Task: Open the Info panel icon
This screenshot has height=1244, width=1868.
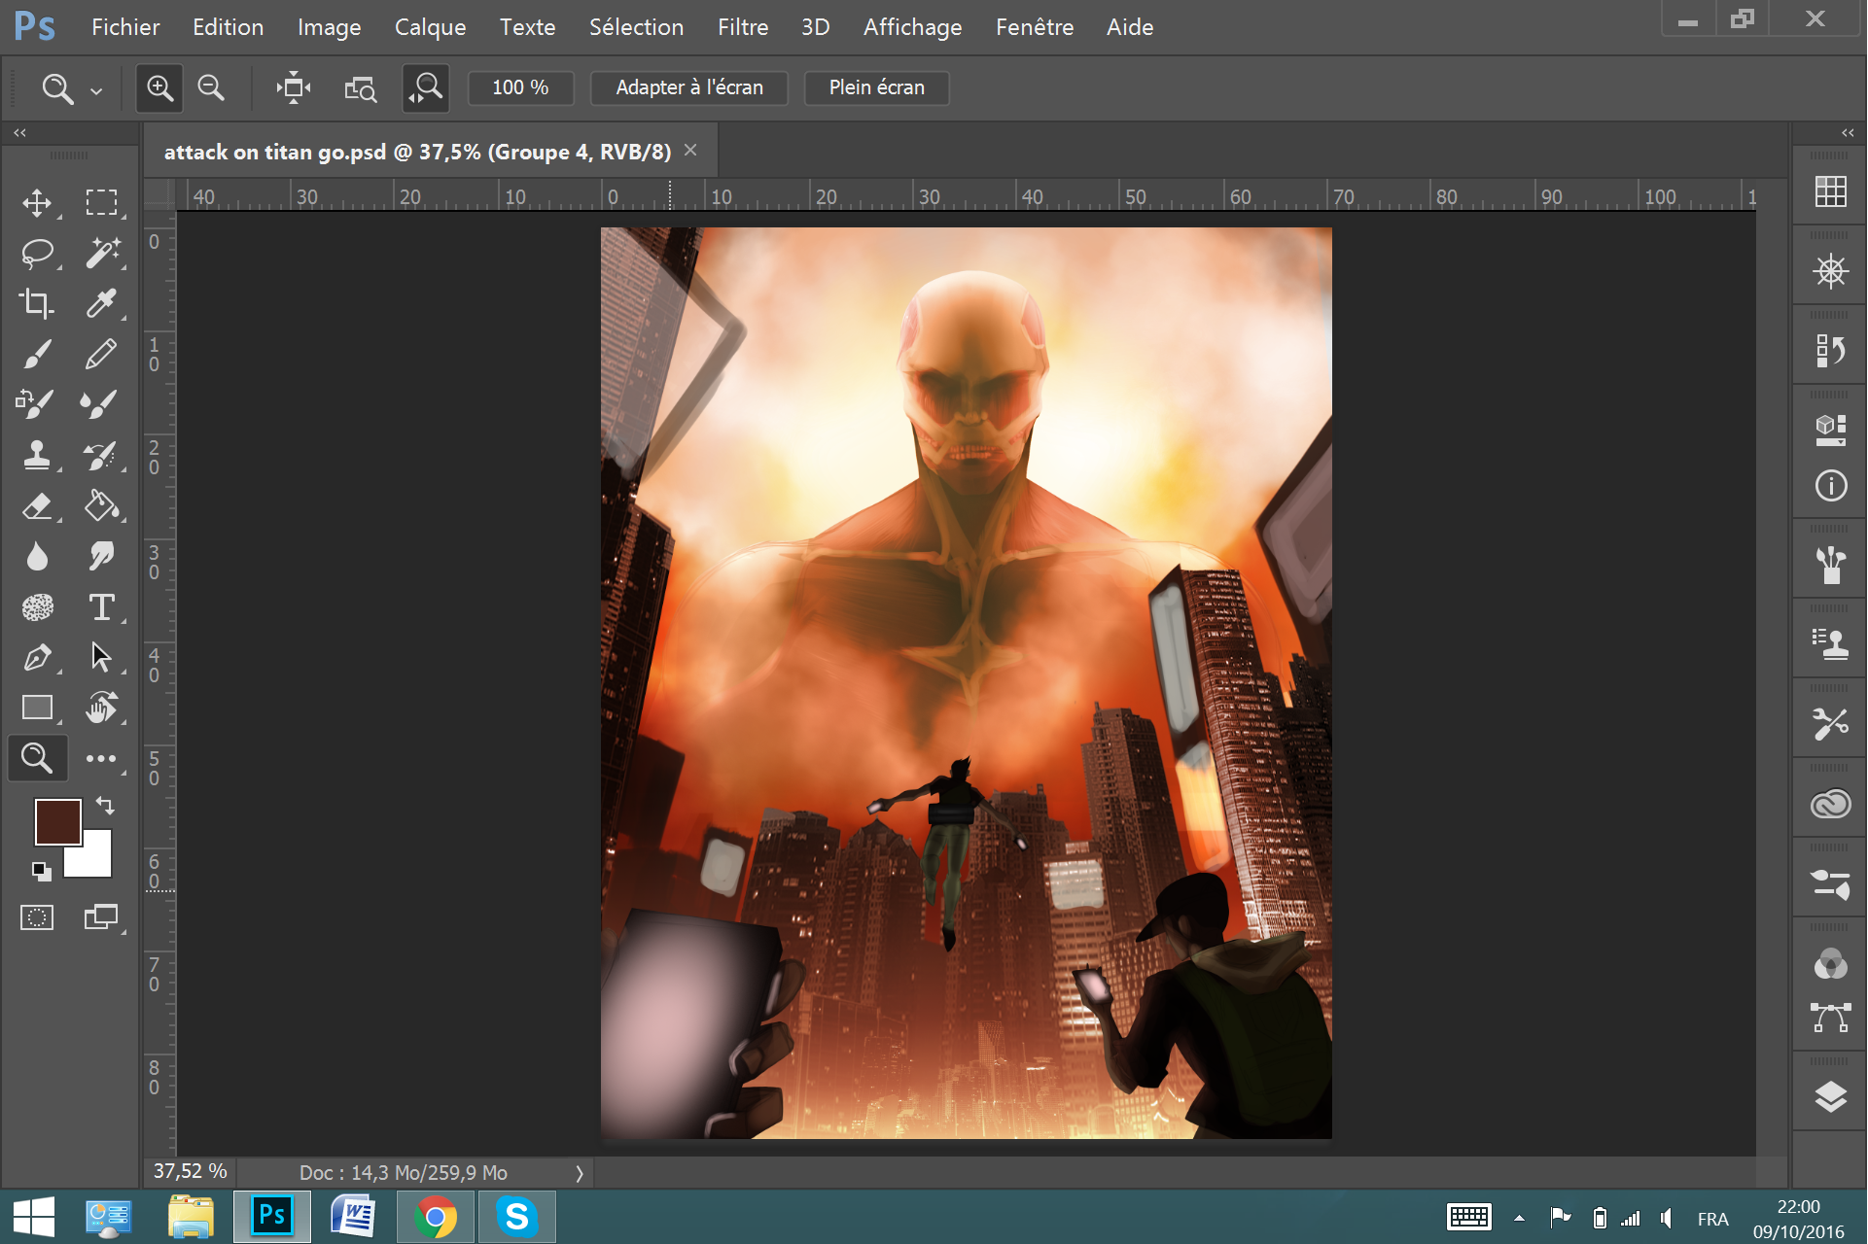Action: [x=1830, y=485]
